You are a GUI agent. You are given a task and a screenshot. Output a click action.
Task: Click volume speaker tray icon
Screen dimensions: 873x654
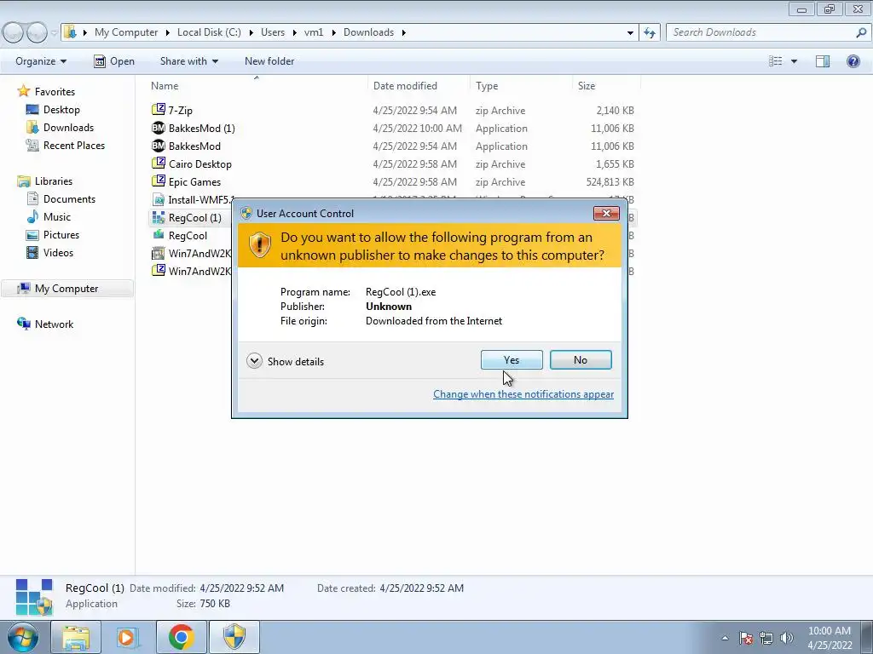787,638
